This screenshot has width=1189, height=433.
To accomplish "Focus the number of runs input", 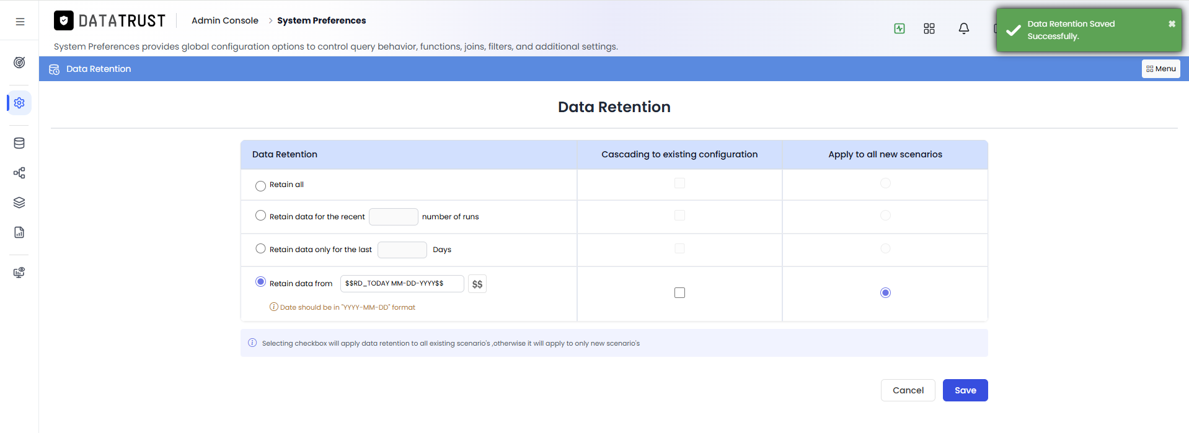I will pyautogui.click(x=394, y=217).
